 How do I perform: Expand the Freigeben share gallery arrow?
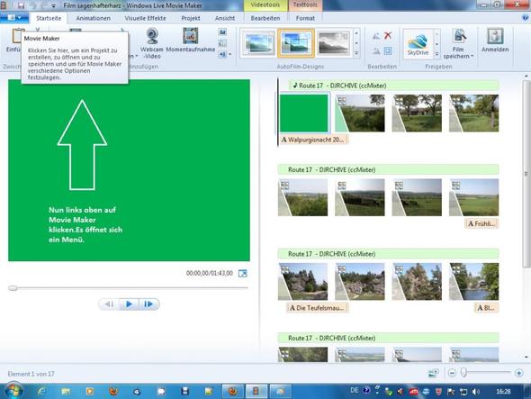(x=436, y=54)
